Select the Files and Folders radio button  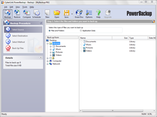pyautogui.click(x=50, y=31)
